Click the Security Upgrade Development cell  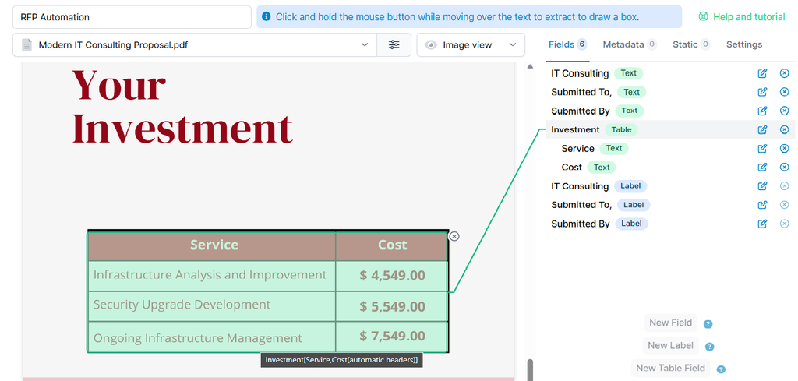(212, 306)
